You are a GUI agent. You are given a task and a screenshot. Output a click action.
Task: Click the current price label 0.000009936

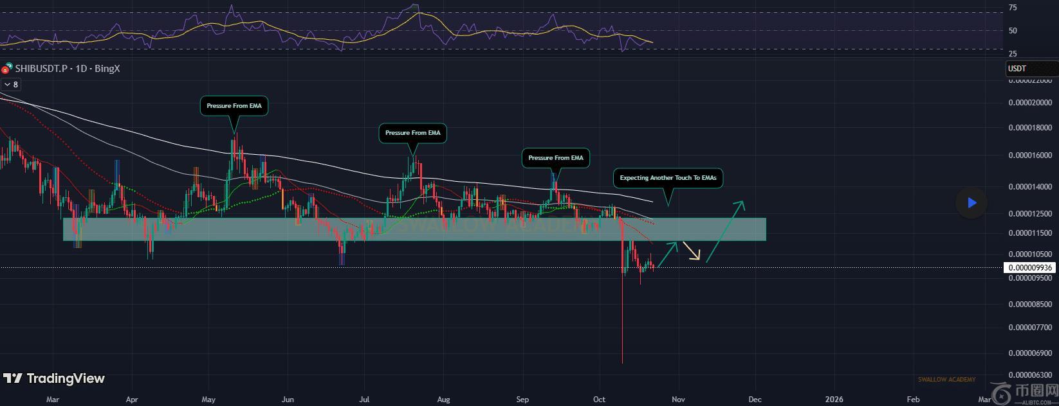(1029, 267)
